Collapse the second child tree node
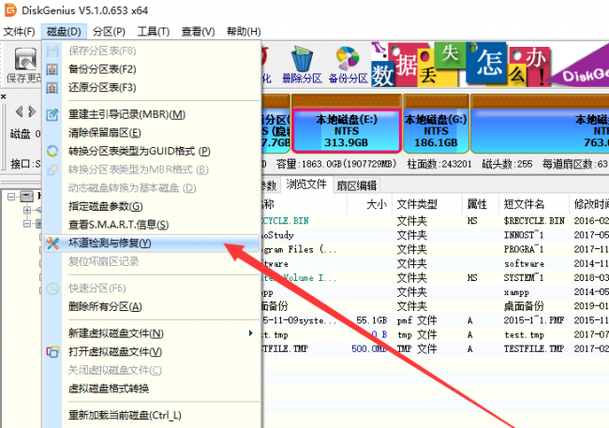 point(27,224)
